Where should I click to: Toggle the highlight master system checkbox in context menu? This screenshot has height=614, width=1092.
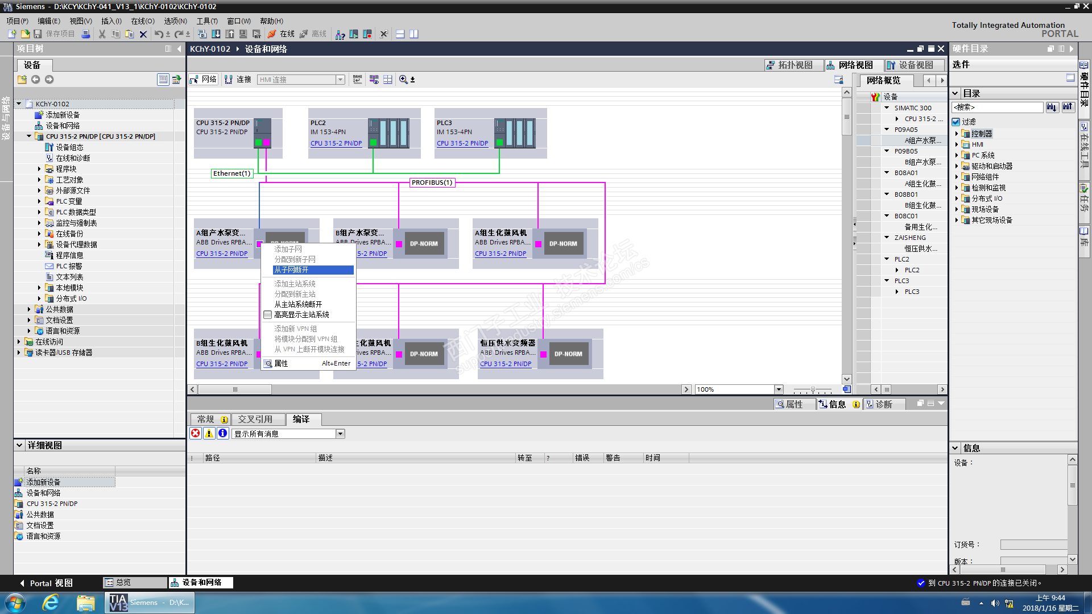tap(267, 314)
